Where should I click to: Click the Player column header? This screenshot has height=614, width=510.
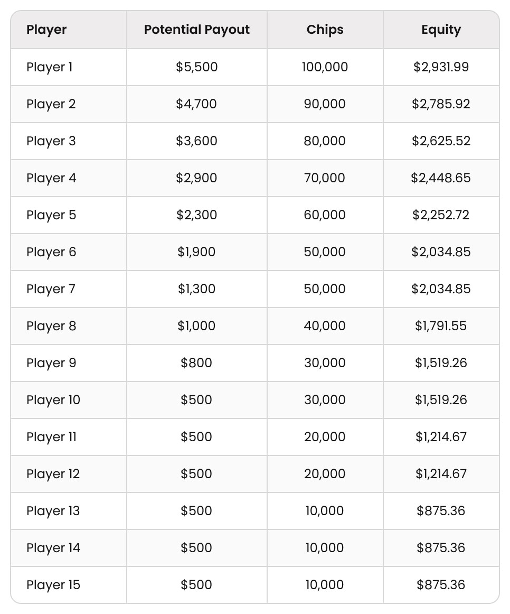point(46,30)
